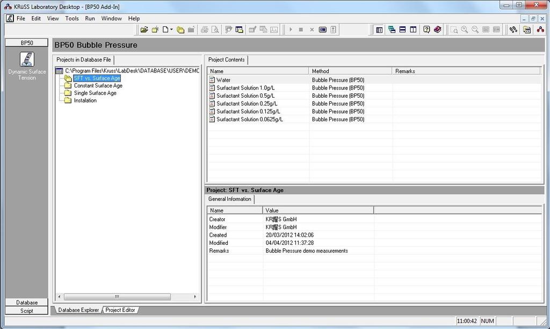Screen dimensions: 550x329
Task: Click the question mark help icon
Action: [426, 30]
